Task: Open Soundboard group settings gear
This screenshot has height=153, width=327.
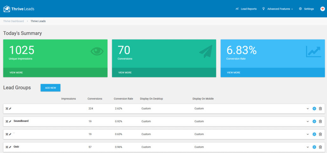Action: pyautogui.click(x=314, y=122)
